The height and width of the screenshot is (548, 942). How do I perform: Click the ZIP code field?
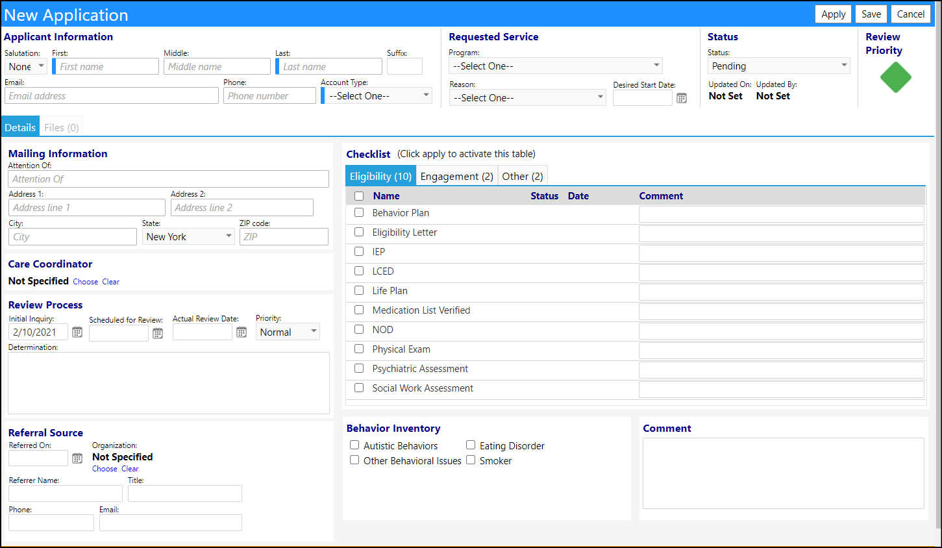pyautogui.click(x=284, y=236)
